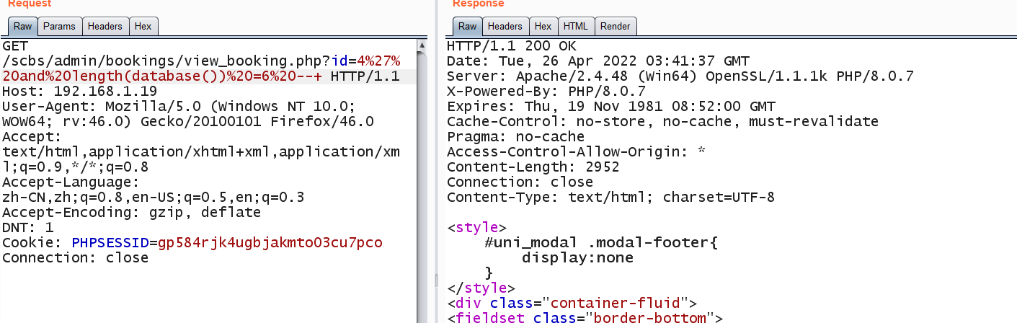The image size is (1017, 323).
Task: Click the GET method line in request
Action: 15,46
